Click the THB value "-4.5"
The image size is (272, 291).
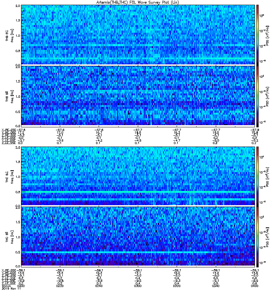point(137,140)
